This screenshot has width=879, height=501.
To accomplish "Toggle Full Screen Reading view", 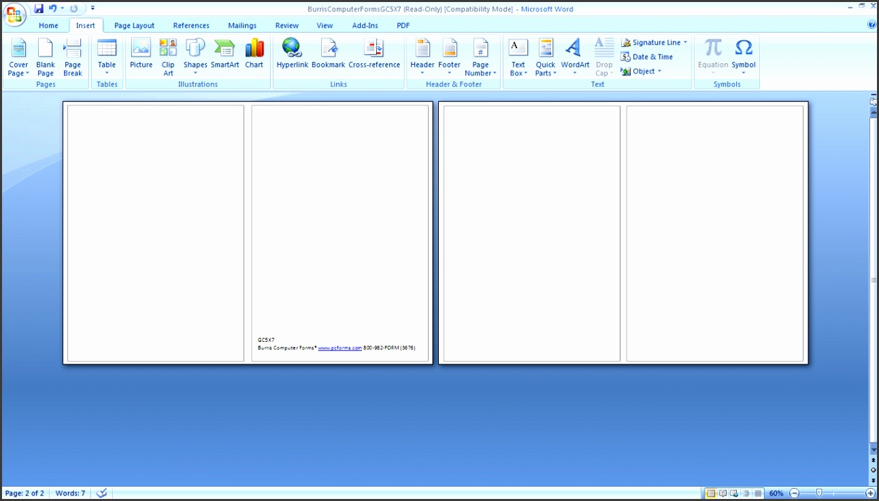I will [723, 493].
